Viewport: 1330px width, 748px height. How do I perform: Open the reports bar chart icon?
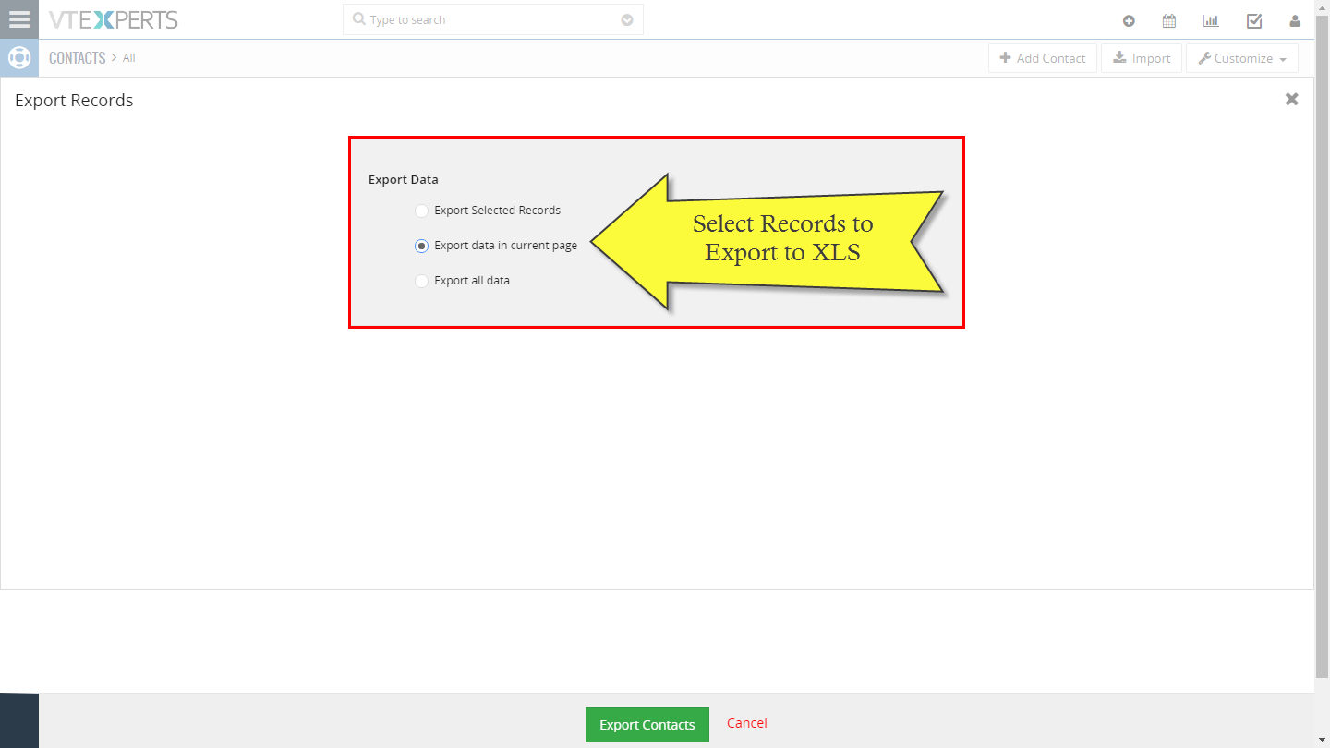click(1210, 20)
